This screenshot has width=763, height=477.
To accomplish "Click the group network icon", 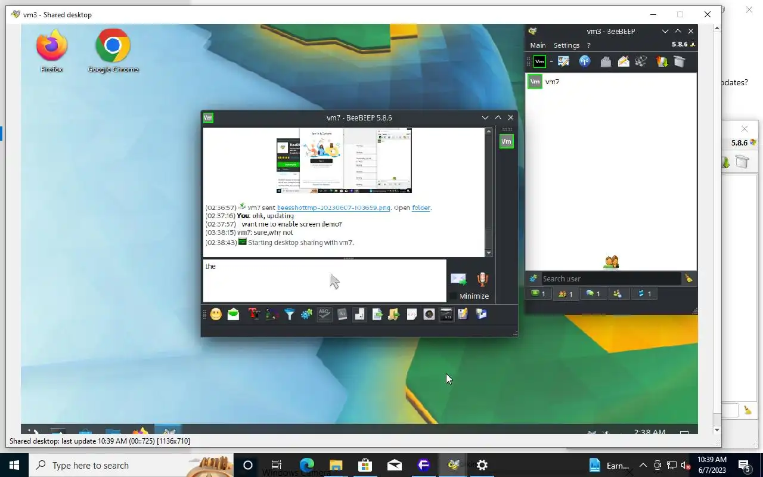I will pyautogui.click(x=641, y=61).
